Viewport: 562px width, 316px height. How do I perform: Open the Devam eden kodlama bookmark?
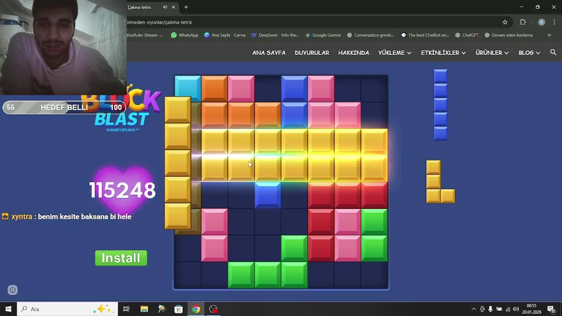click(509, 35)
